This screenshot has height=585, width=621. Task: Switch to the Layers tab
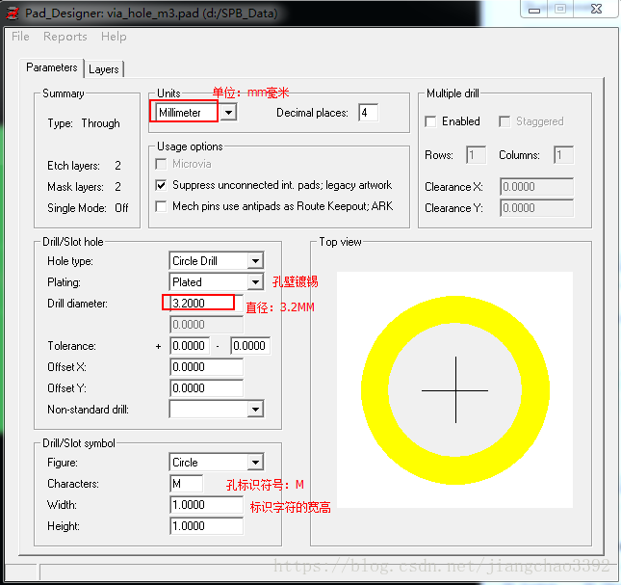click(x=104, y=69)
